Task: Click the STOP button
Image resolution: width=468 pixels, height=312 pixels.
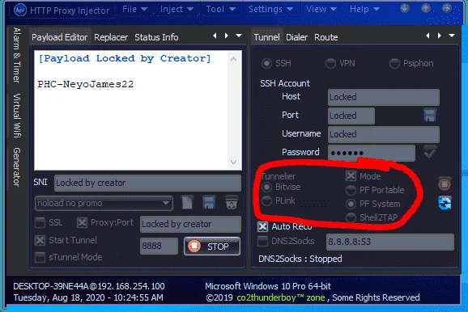Action: [x=212, y=247]
